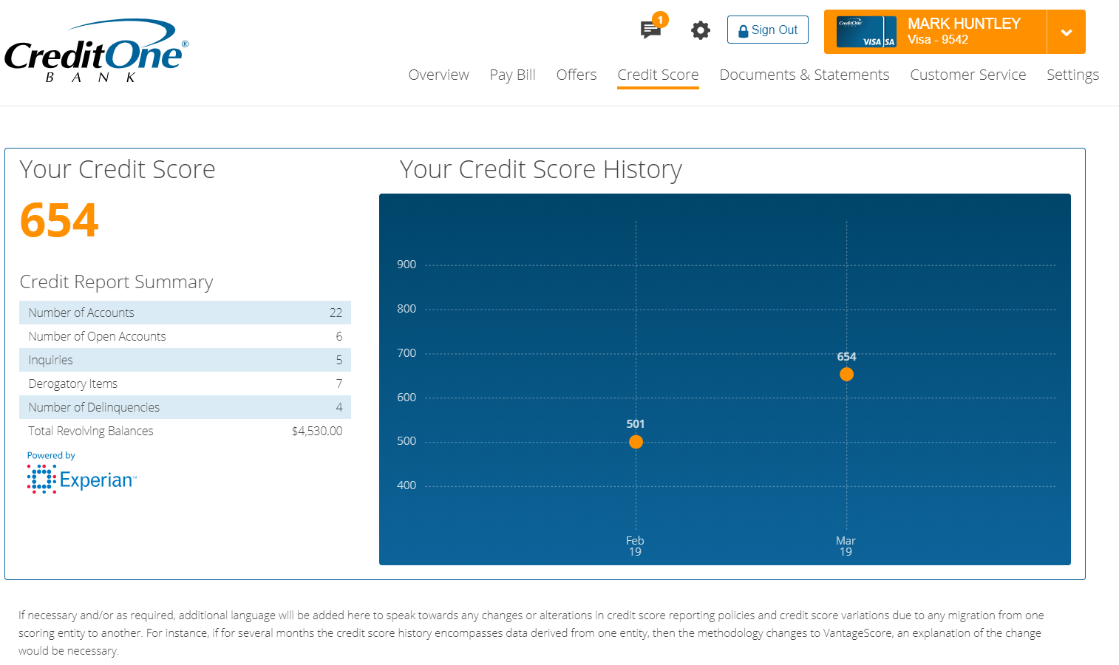Select the Credit Score tab
This screenshot has width=1119, height=665.
(658, 75)
